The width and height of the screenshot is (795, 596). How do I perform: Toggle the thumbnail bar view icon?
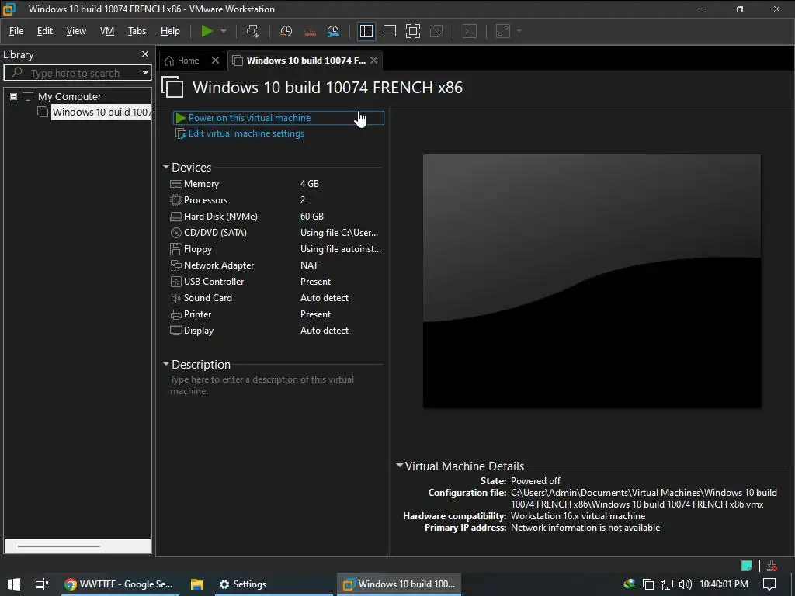pyautogui.click(x=390, y=31)
